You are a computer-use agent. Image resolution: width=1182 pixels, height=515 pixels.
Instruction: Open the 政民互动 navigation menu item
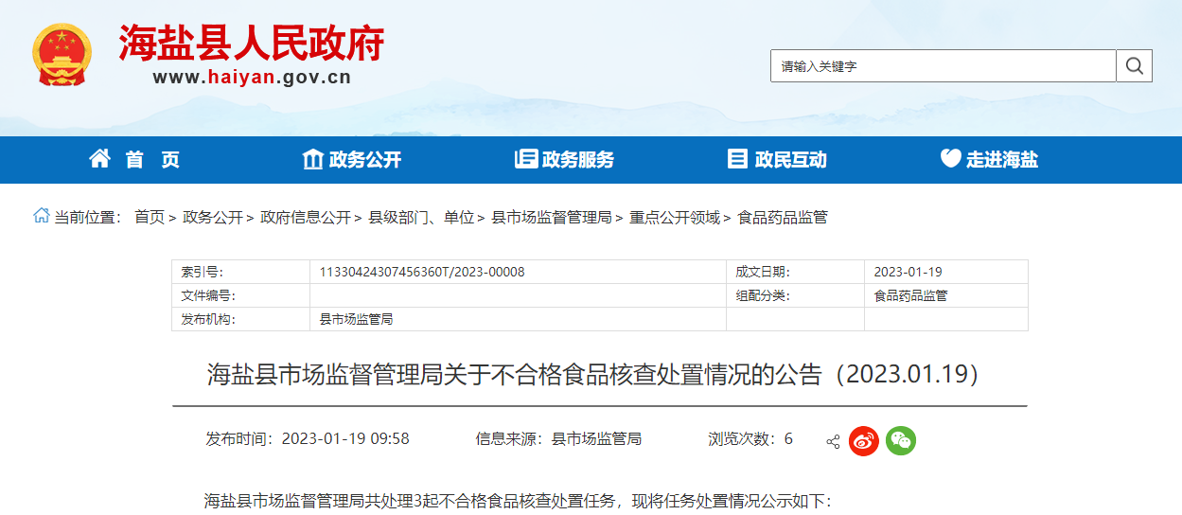tap(791, 160)
